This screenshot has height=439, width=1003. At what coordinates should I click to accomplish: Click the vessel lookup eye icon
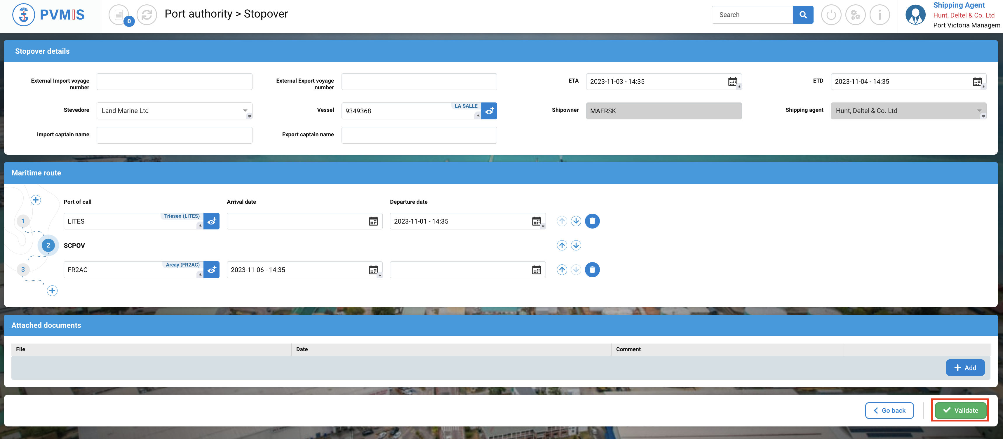coord(489,111)
